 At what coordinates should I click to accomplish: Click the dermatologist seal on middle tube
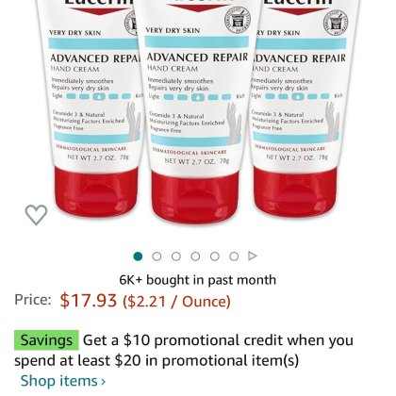[238, 21]
